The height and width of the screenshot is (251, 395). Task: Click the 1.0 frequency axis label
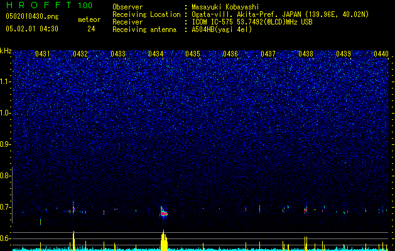pyautogui.click(x=6, y=113)
